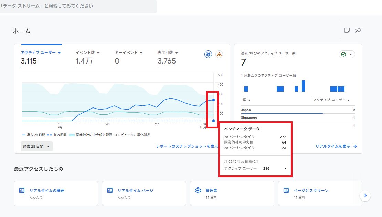Open the benchmark medal icon
This screenshot has height=217, width=382.
208,54
